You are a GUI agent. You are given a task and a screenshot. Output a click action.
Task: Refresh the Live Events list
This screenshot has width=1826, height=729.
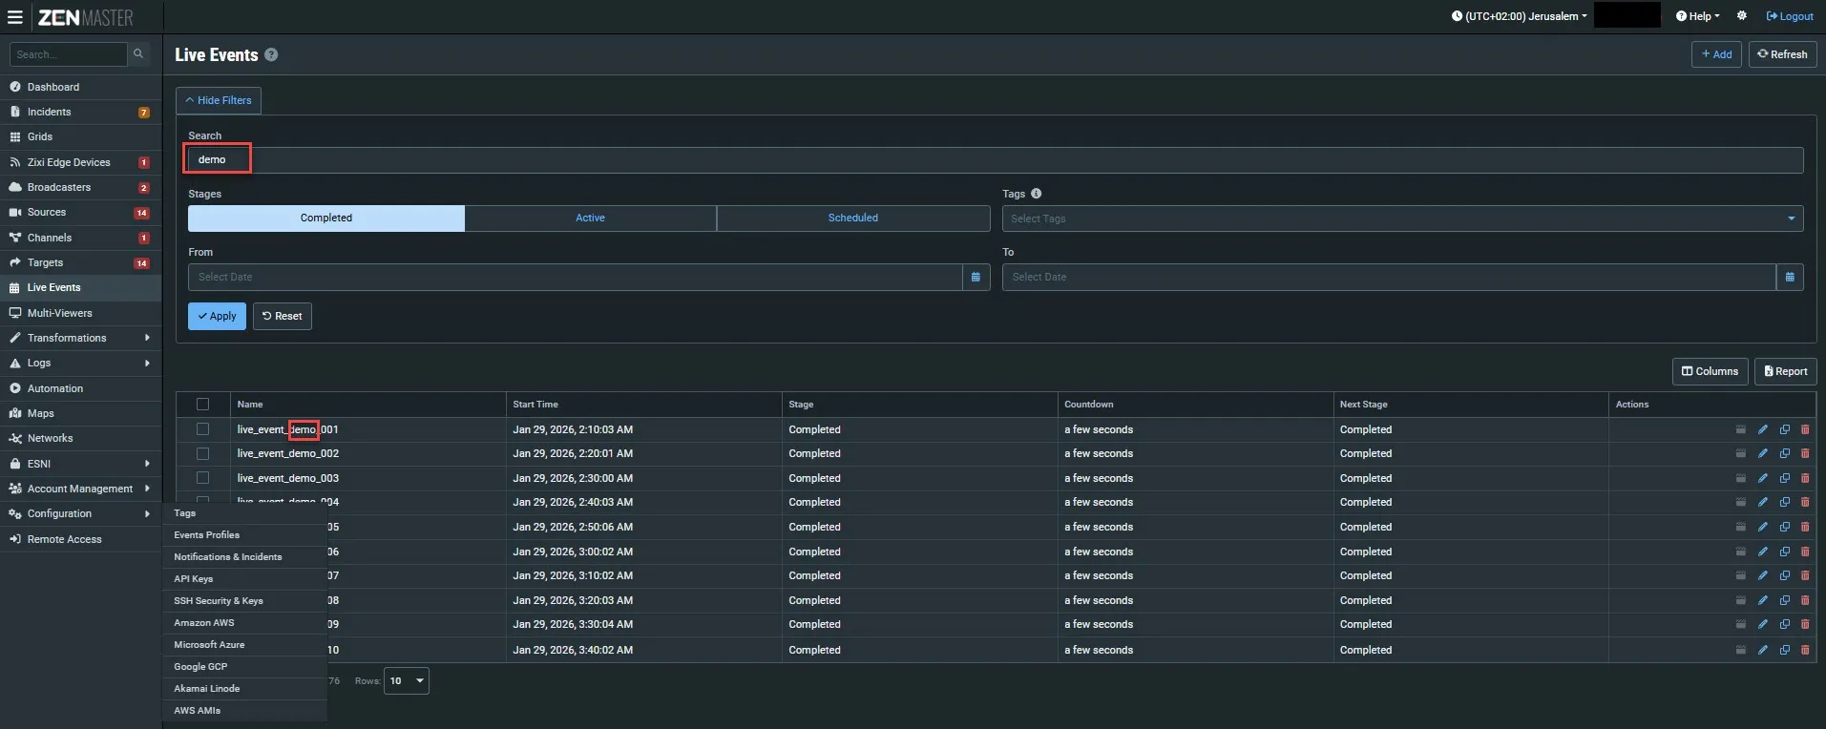click(x=1782, y=54)
